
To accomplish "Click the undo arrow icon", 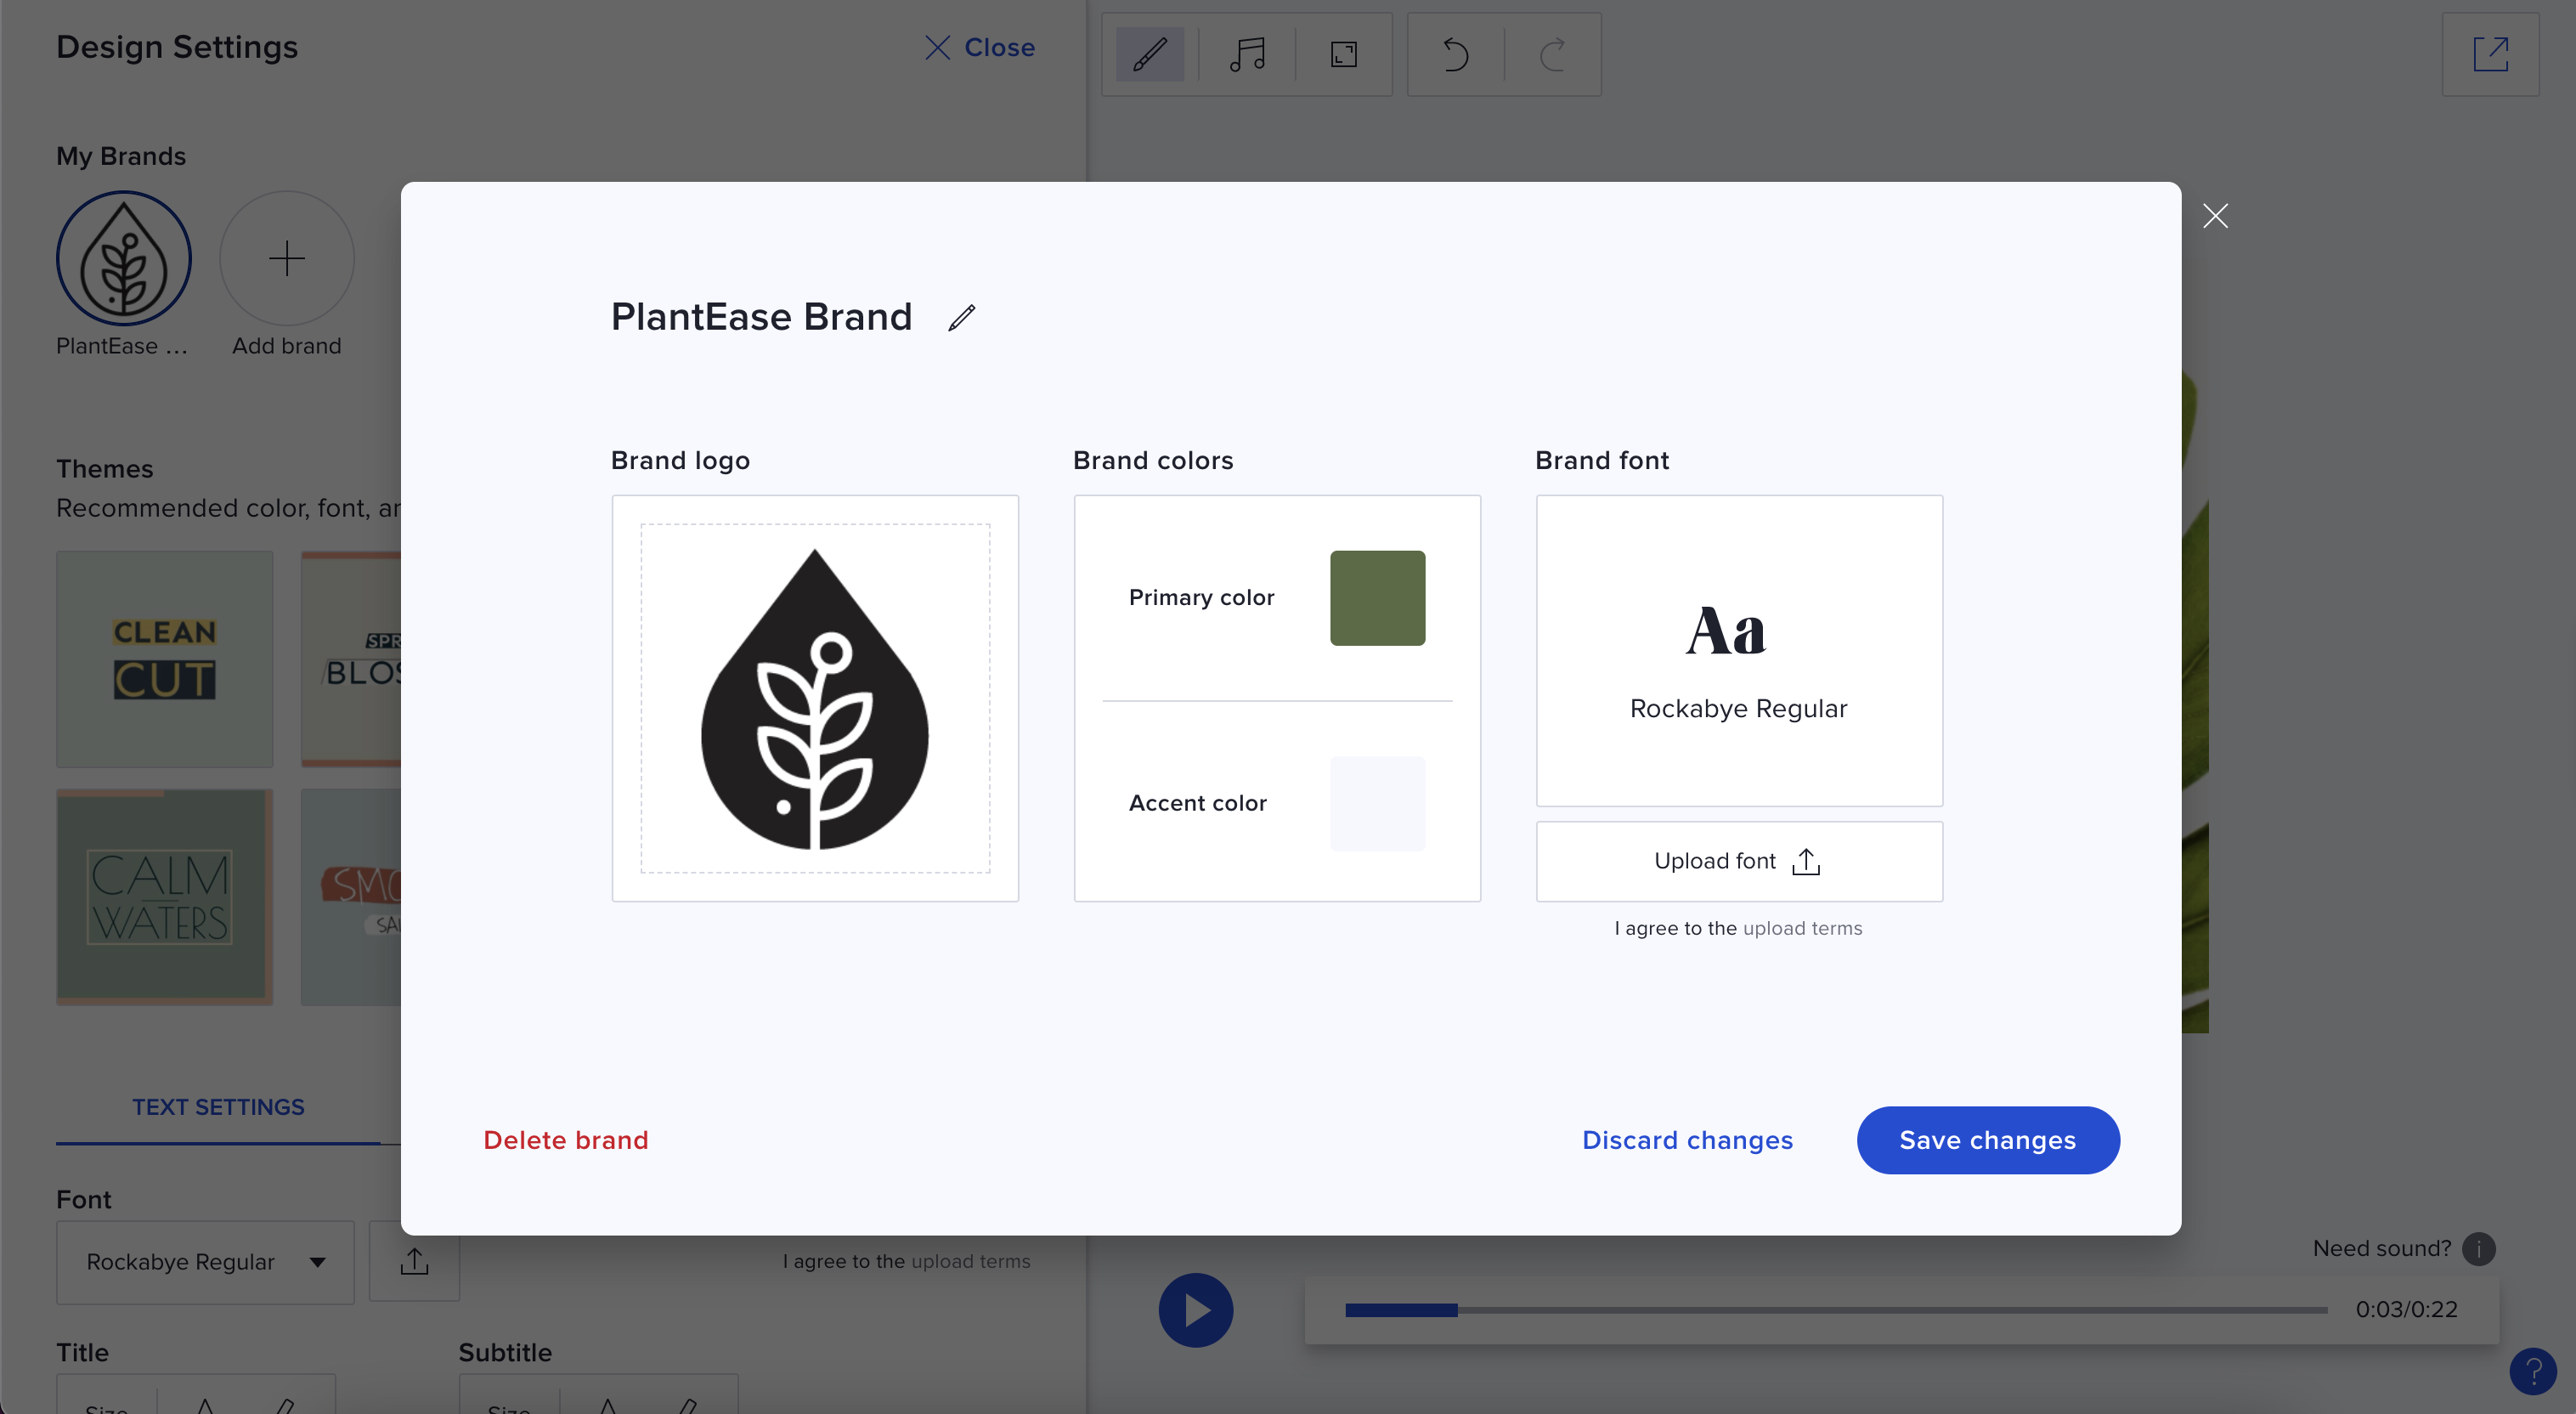I will [x=1455, y=52].
